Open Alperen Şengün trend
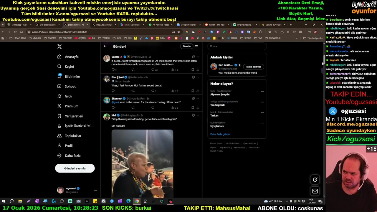 pos(220,95)
